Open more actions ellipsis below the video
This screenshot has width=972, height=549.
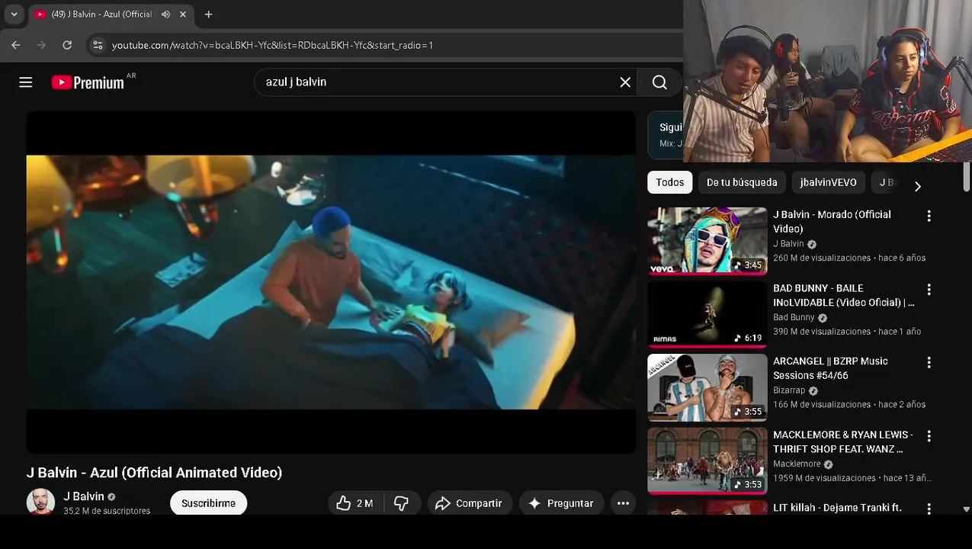623,503
